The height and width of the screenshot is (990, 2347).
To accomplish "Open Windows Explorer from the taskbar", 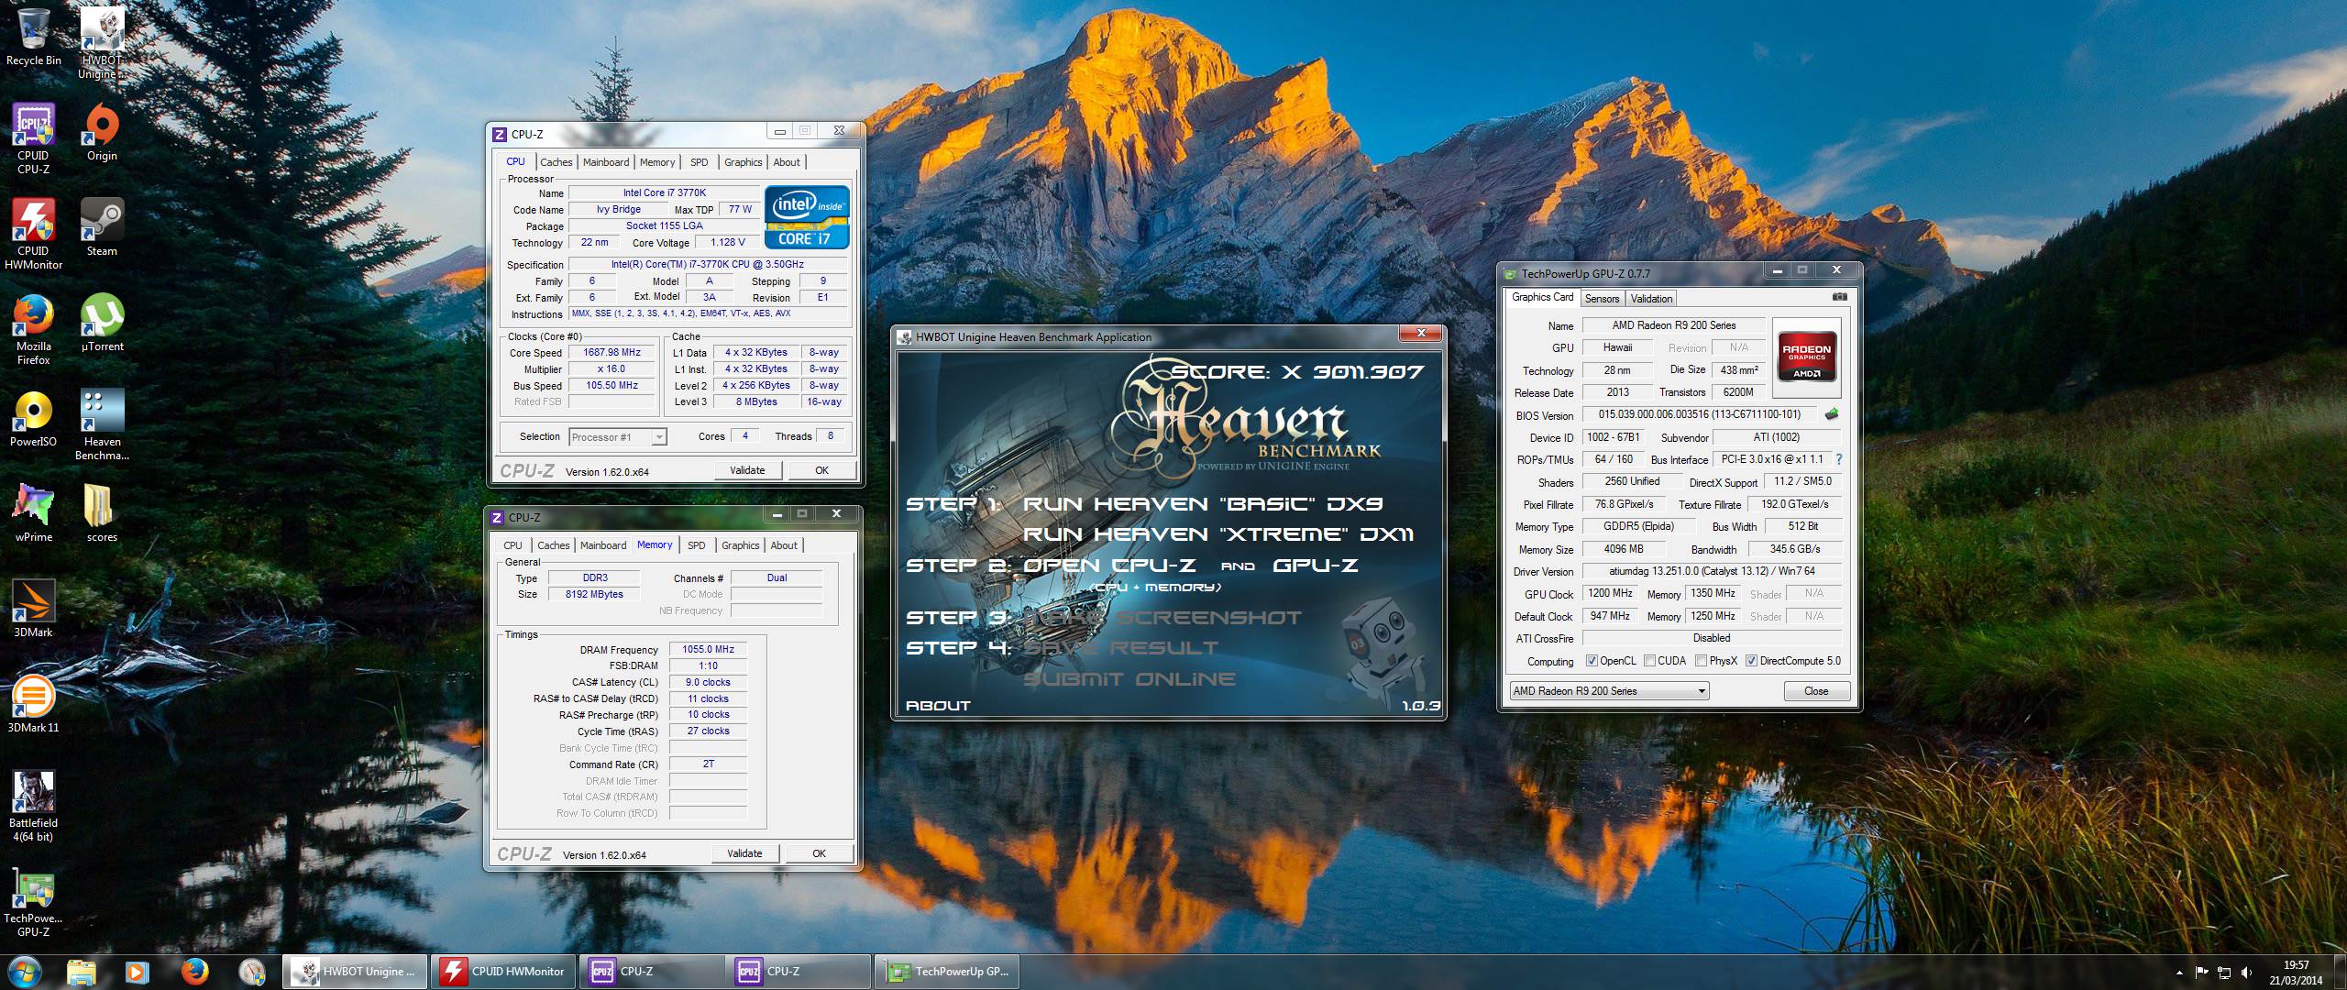I will point(82,971).
